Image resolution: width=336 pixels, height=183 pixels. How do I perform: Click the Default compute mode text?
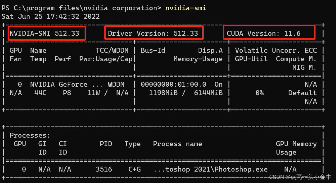click(302, 93)
